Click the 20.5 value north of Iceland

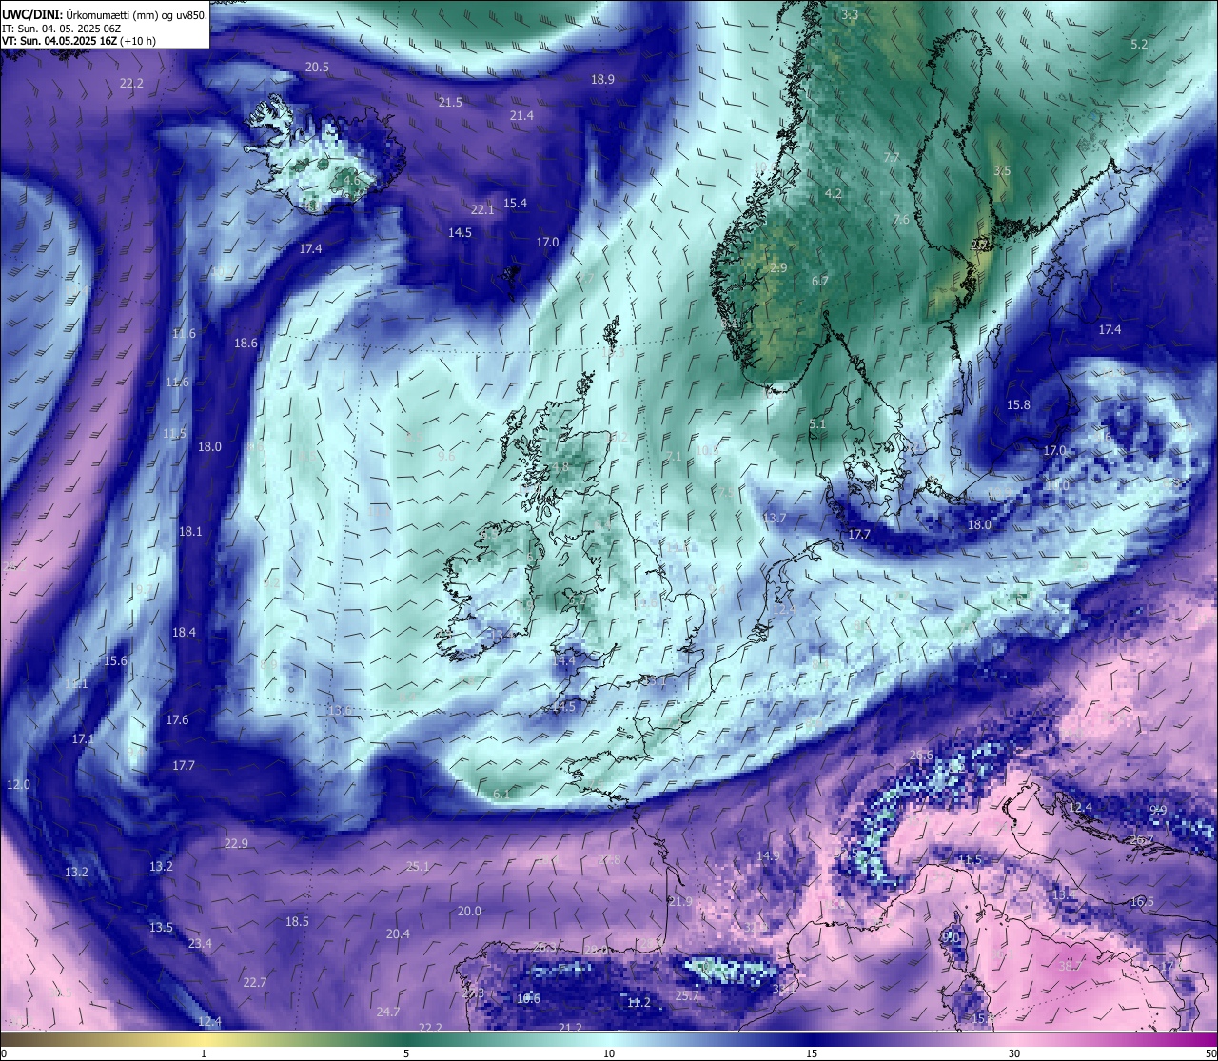317,67
